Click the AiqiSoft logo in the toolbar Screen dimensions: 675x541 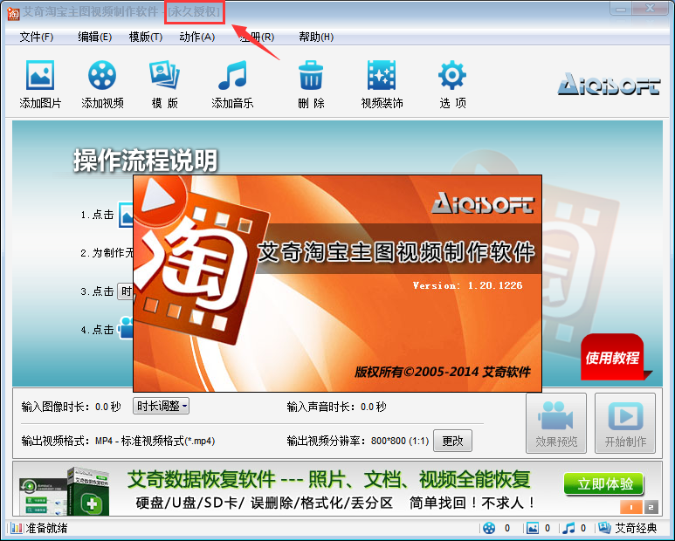(610, 84)
